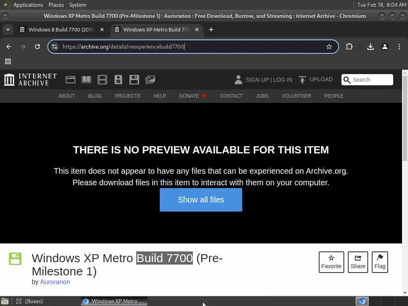The width and height of the screenshot is (408, 306).
Task: Reload the page with the refresh icon
Action: 37,47
